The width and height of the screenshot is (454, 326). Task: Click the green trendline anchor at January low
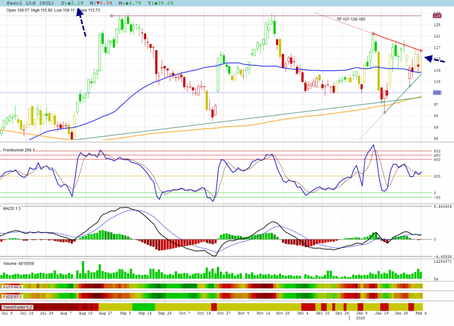point(384,112)
